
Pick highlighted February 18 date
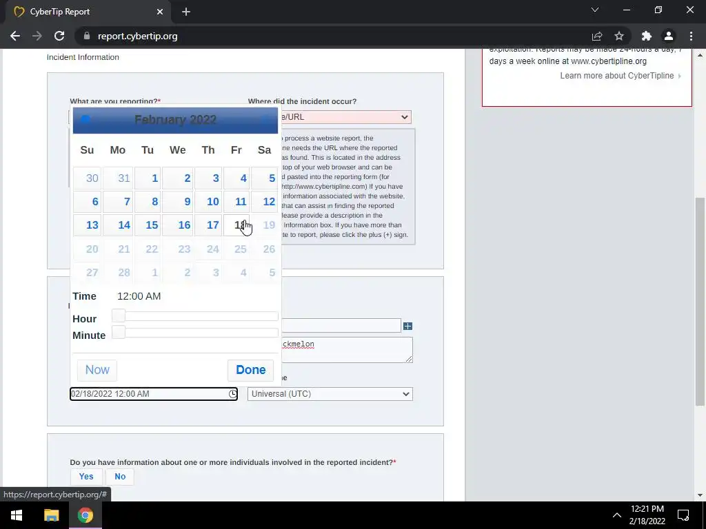click(236, 225)
